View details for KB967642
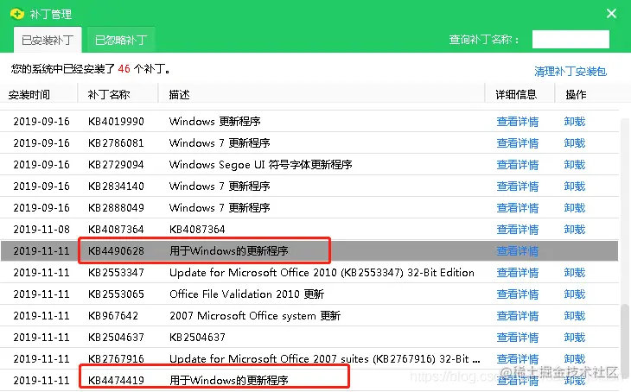Viewport: 631px width, 392px height. point(517,316)
